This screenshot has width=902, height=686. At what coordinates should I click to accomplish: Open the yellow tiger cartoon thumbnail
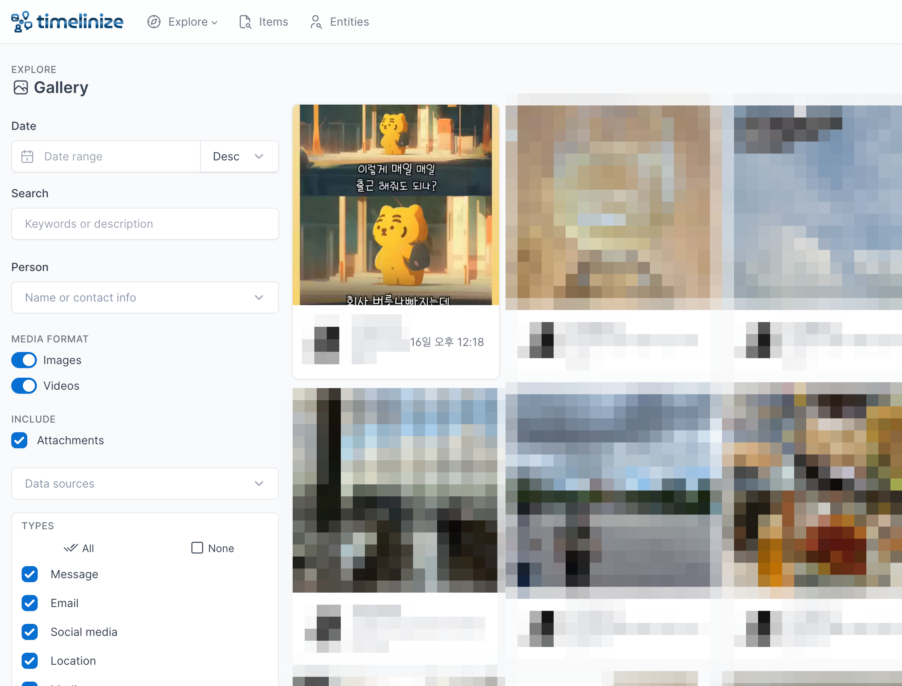(x=396, y=205)
